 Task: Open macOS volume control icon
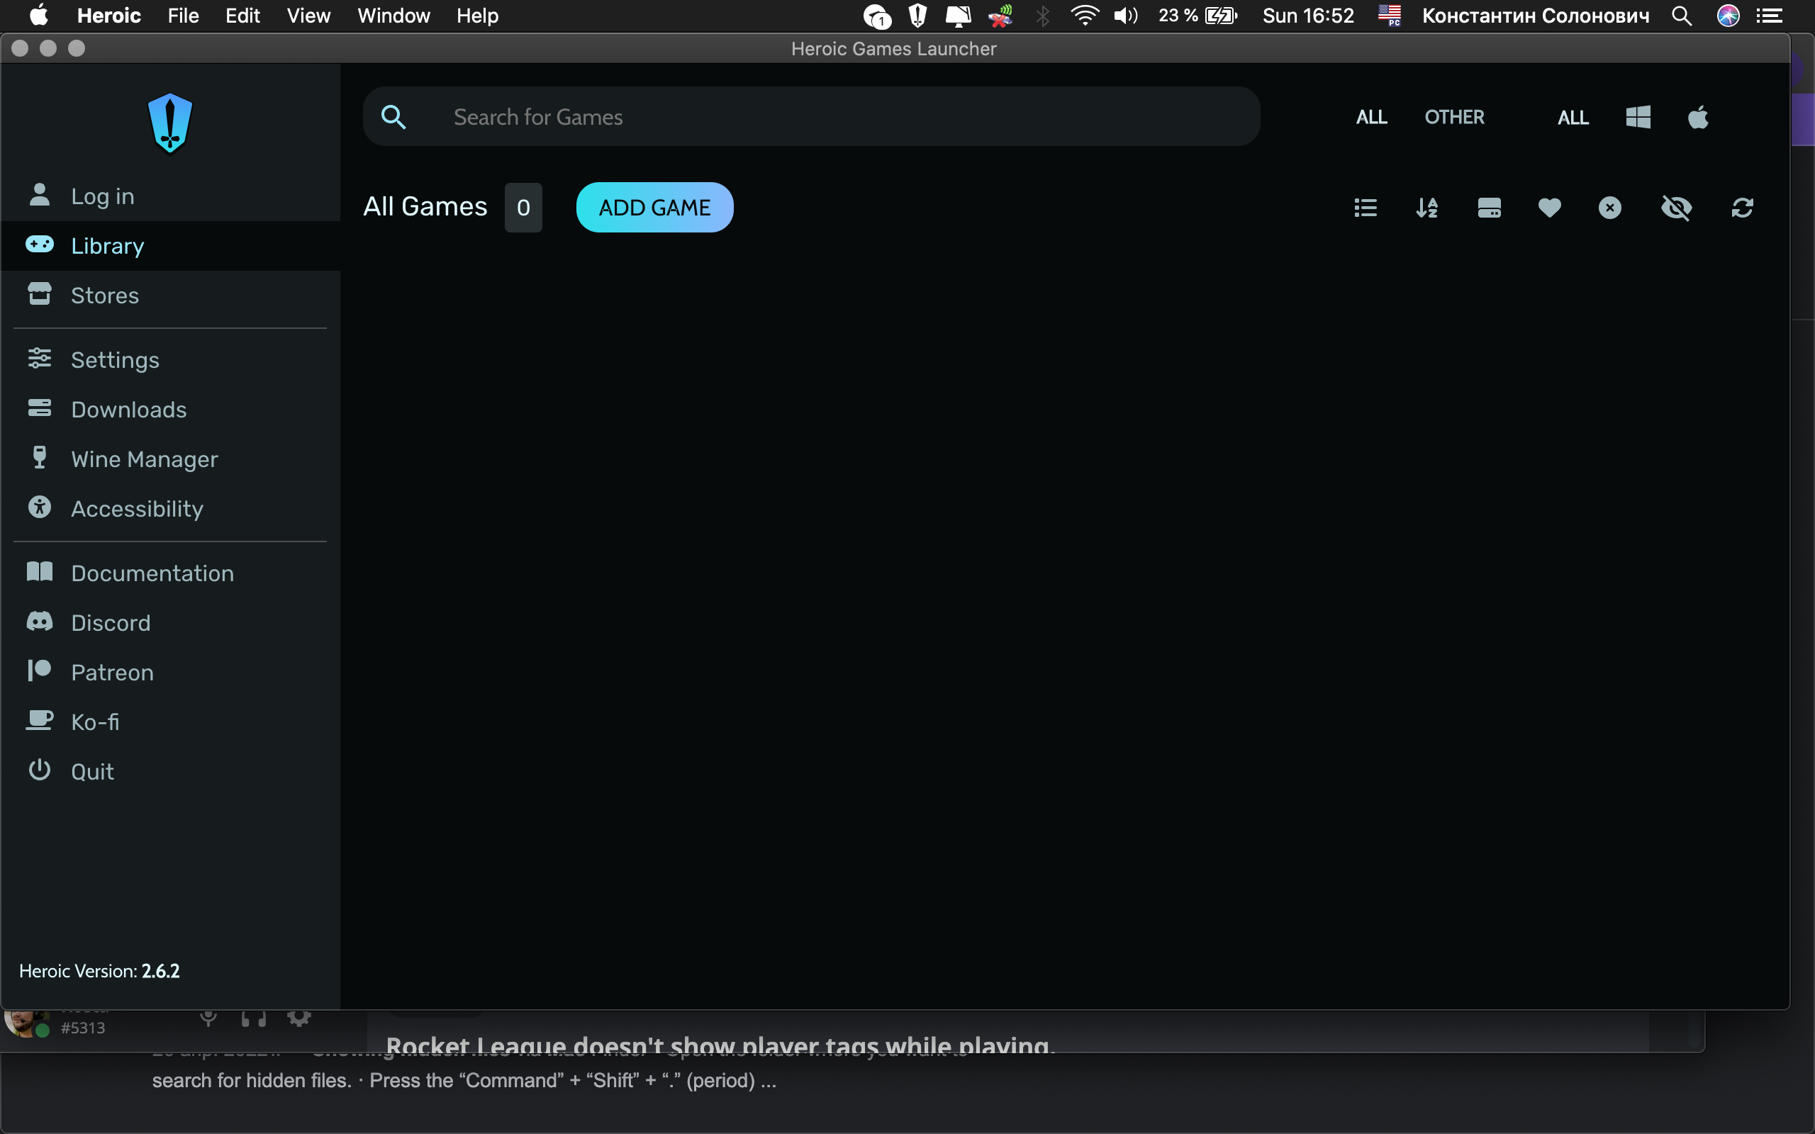[x=1125, y=16]
